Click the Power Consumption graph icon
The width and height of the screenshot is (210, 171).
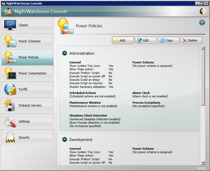10,73
